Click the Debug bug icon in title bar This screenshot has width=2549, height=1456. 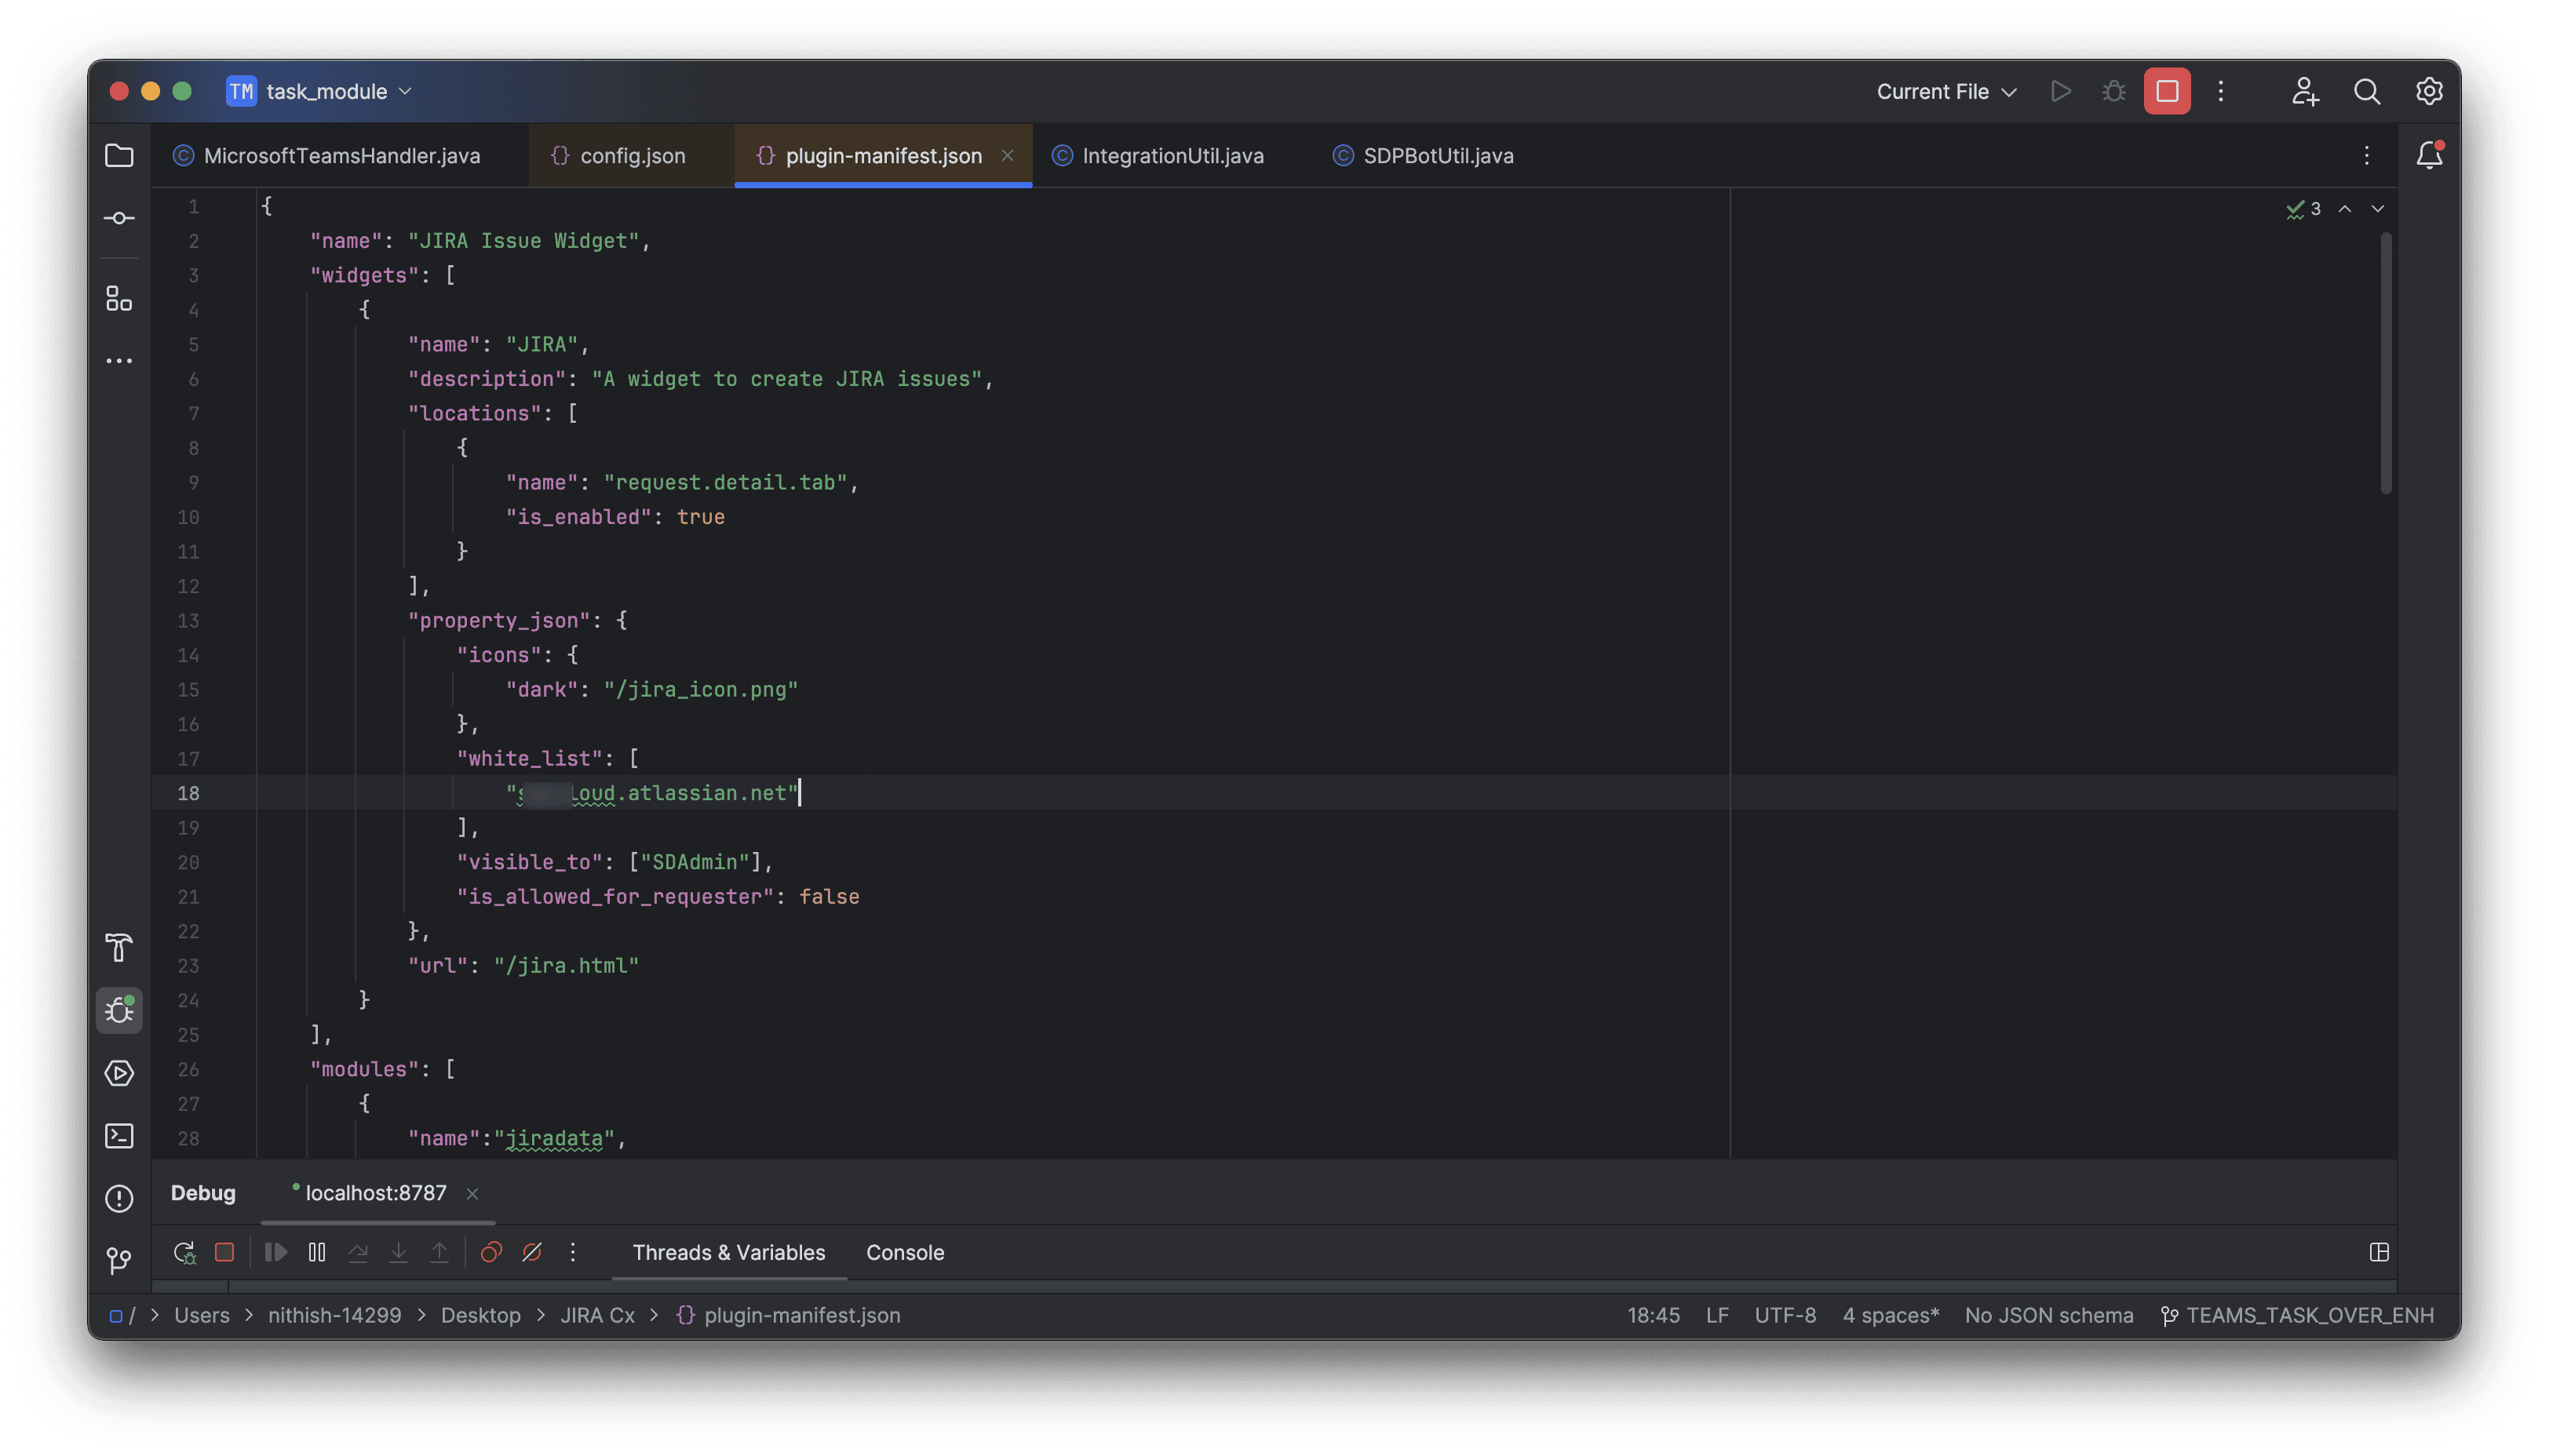[x=2113, y=91]
